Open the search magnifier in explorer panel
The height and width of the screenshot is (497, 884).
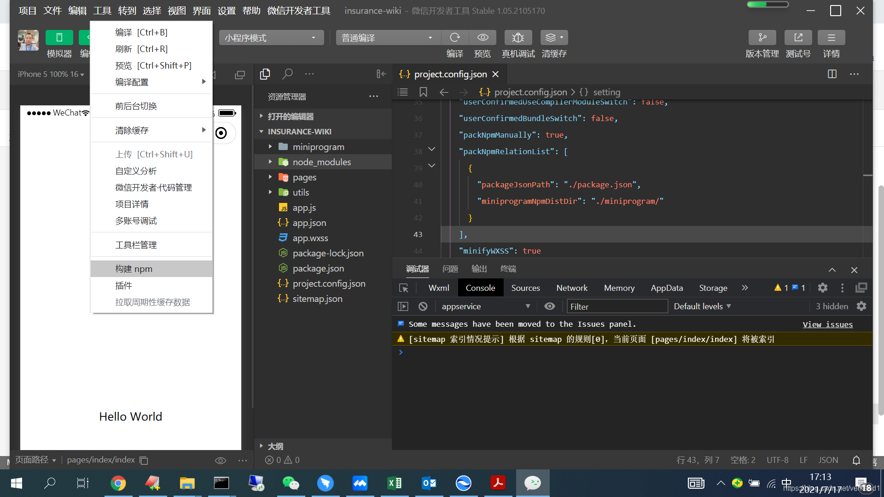click(287, 74)
